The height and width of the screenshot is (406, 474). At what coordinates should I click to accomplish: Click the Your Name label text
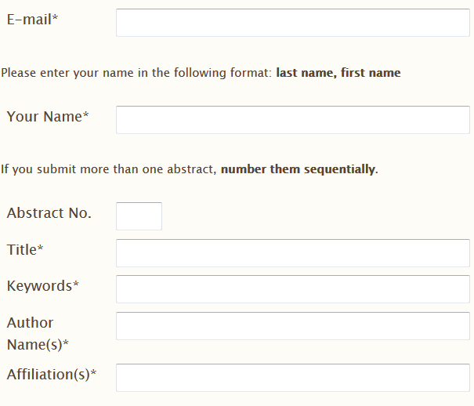point(48,117)
